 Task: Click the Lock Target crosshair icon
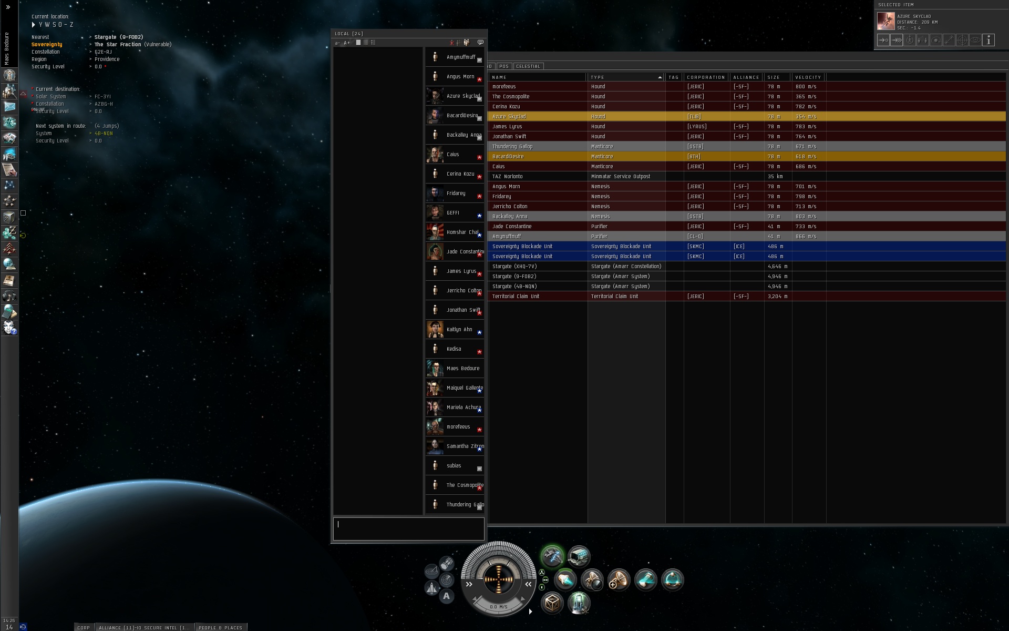pos(962,40)
